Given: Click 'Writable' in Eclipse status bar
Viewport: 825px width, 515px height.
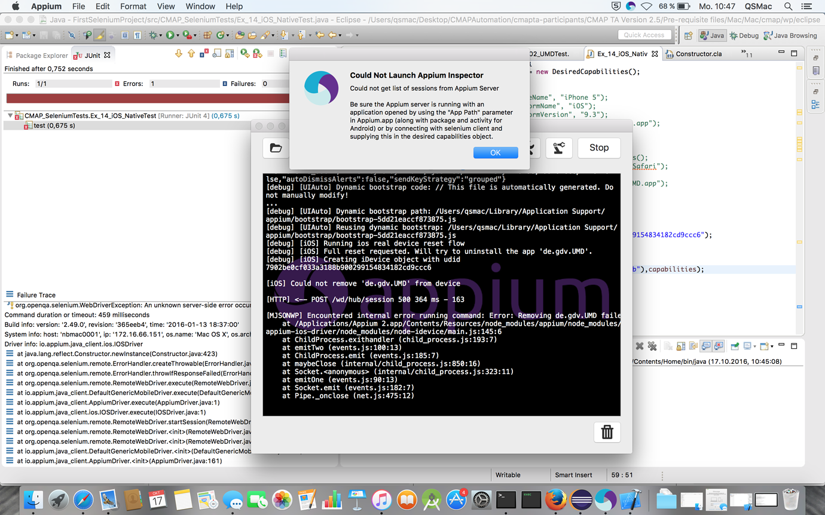Looking at the screenshot, I should (508, 475).
